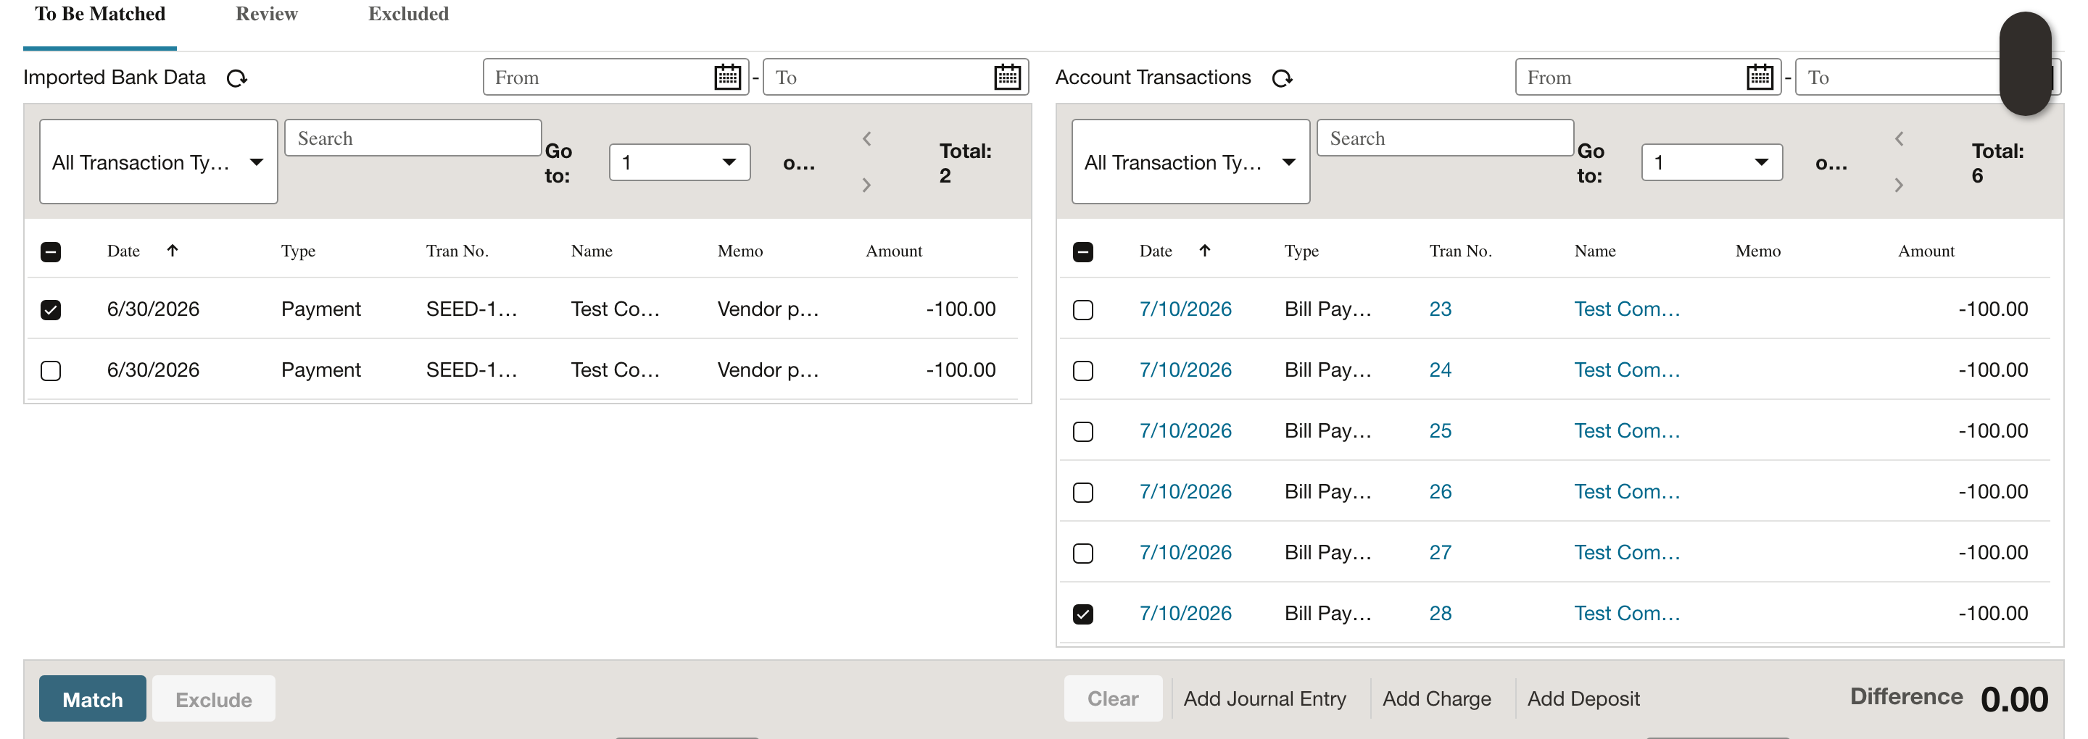2088x739 pixels.
Task: Check the second 6/30/2026 Payment row
Action: pos(50,370)
